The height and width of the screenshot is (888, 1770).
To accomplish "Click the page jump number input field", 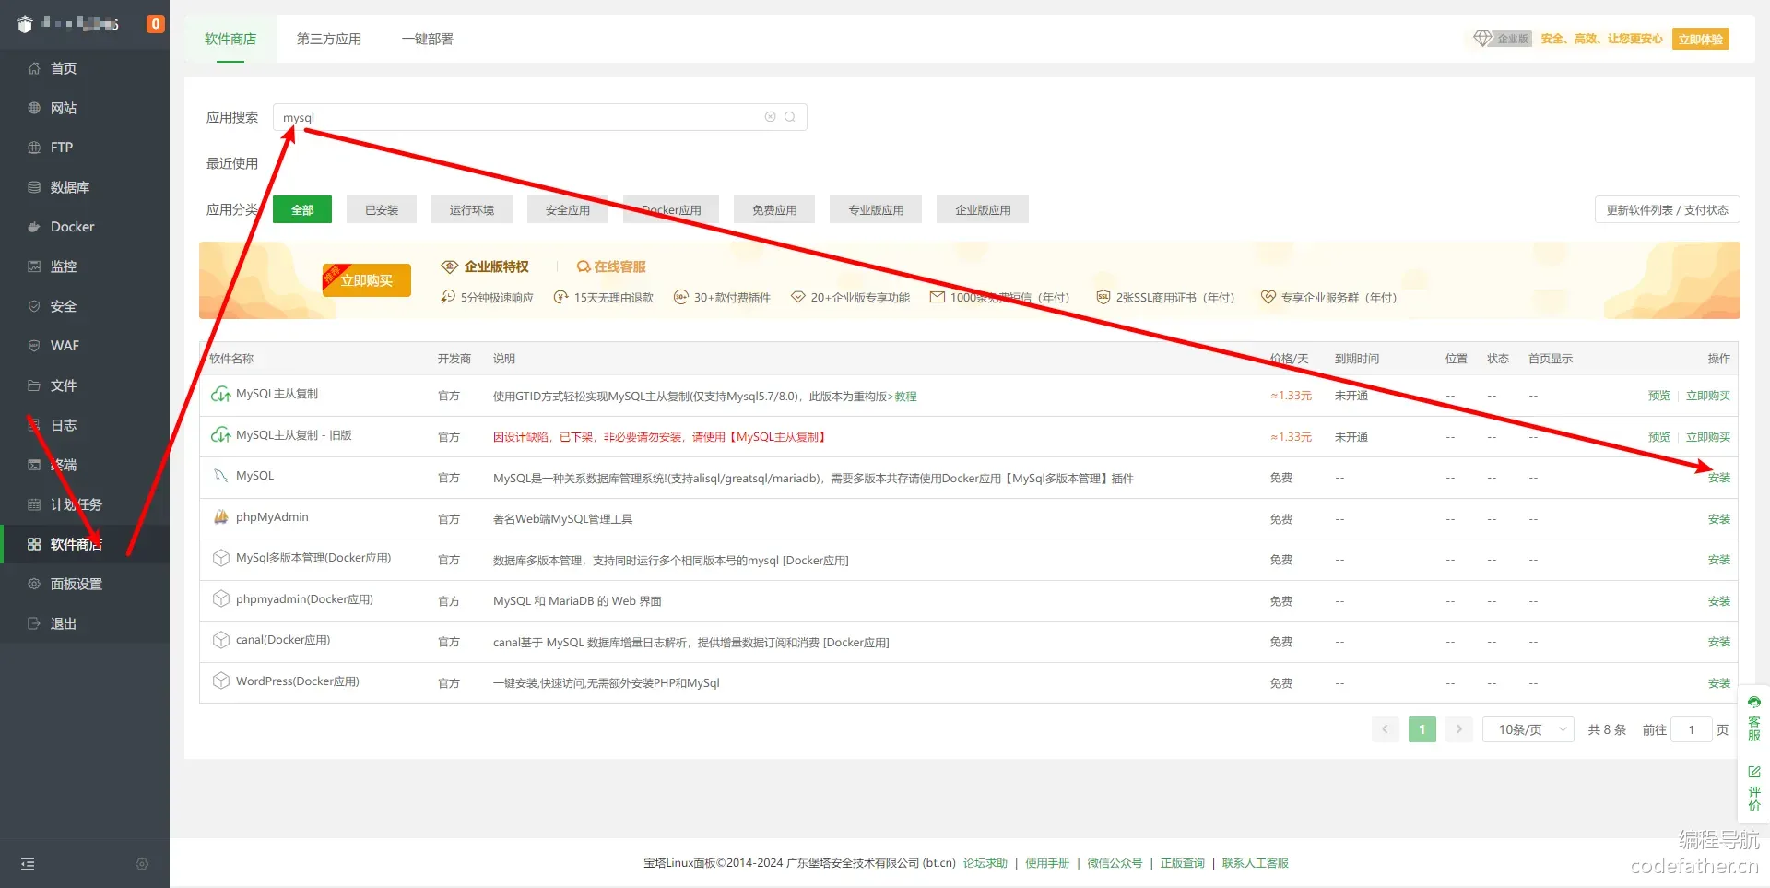I will point(1692,729).
